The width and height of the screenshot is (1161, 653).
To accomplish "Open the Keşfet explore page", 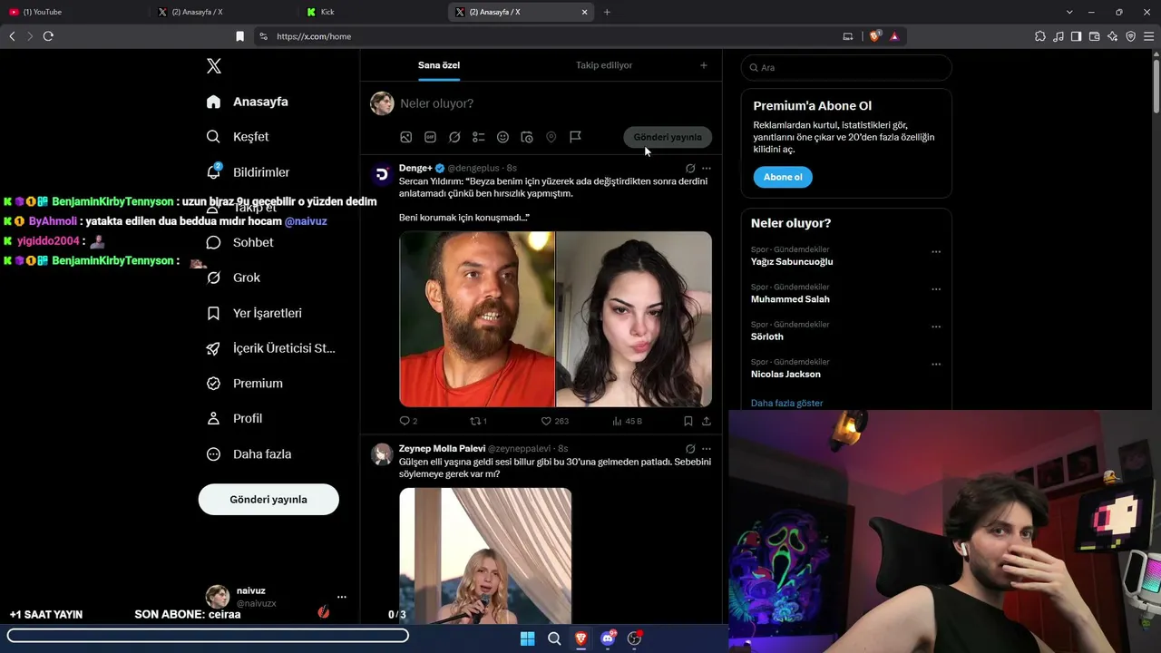I will tap(238, 137).
